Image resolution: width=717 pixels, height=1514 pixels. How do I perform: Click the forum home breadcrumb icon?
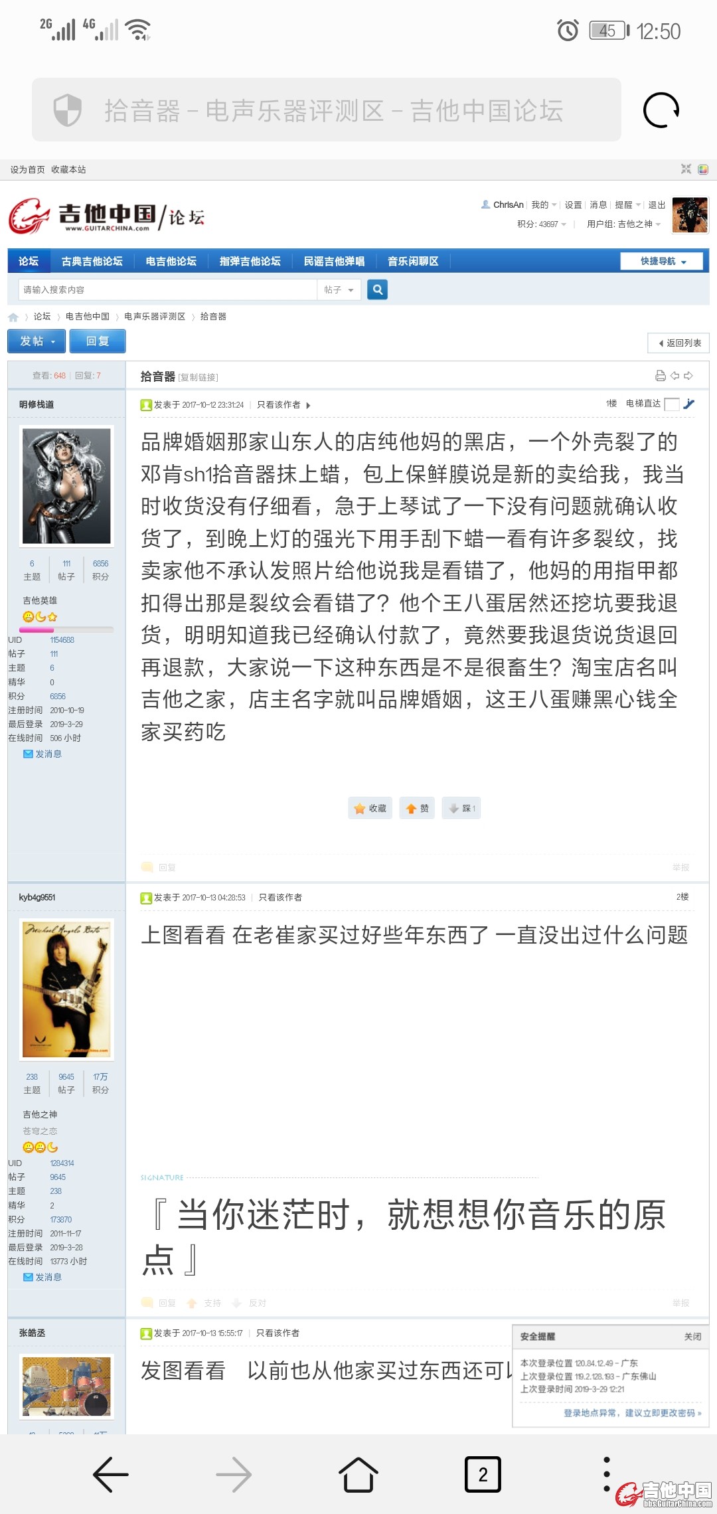13,317
